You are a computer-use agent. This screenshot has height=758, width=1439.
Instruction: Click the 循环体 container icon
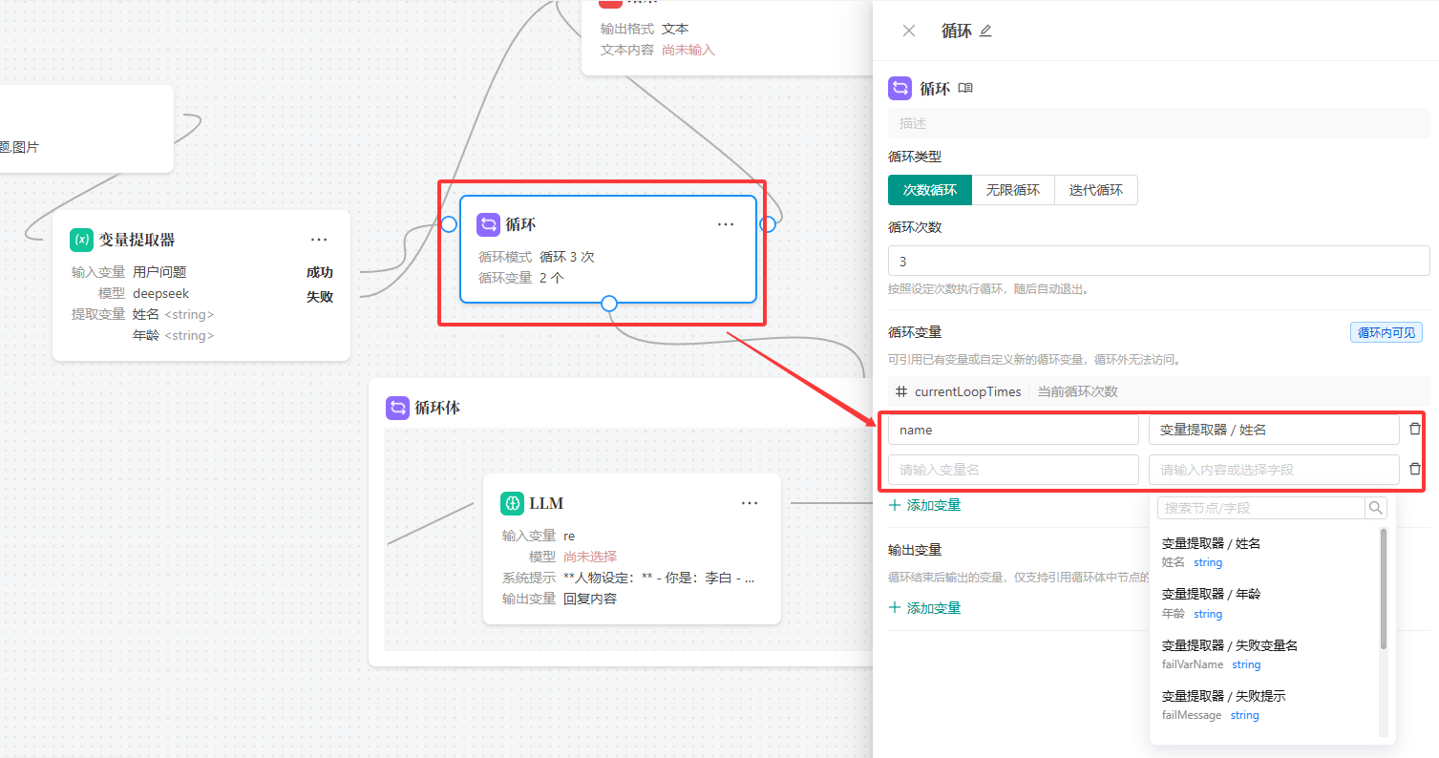pos(398,408)
